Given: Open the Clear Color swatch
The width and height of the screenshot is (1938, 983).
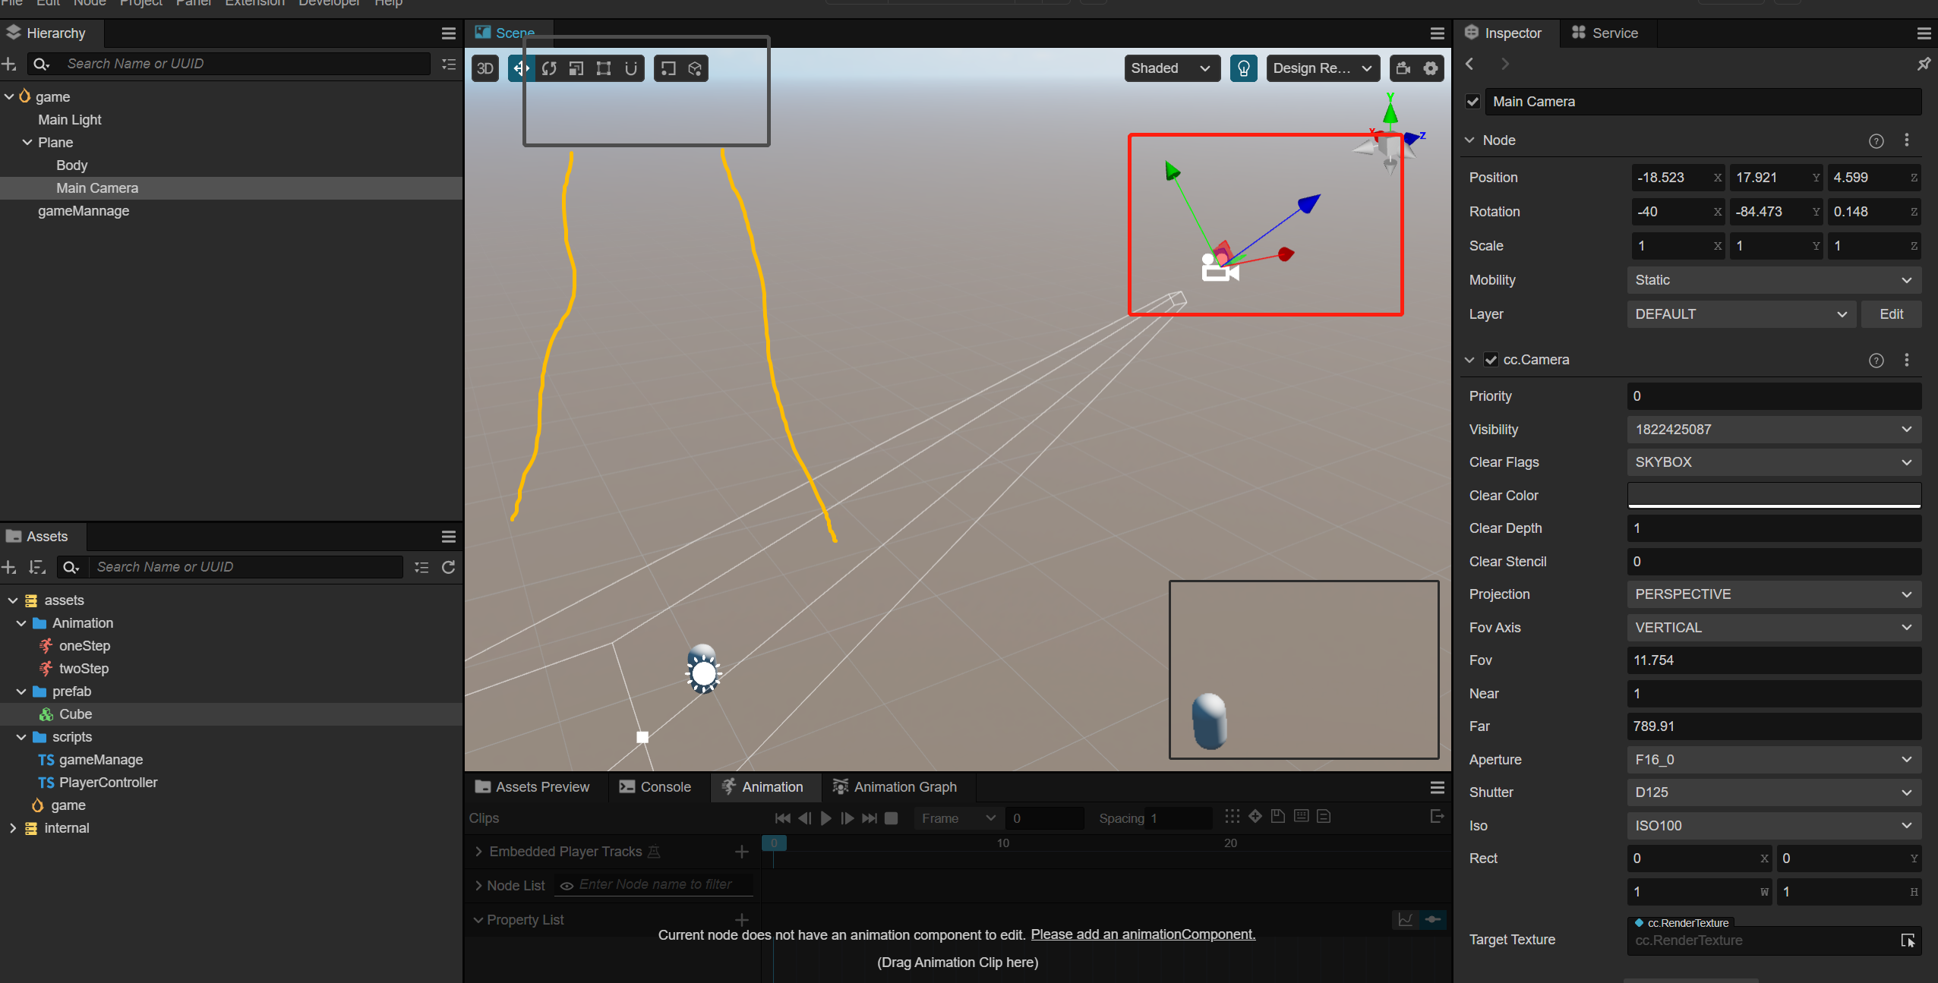Looking at the screenshot, I should coord(1773,495).
